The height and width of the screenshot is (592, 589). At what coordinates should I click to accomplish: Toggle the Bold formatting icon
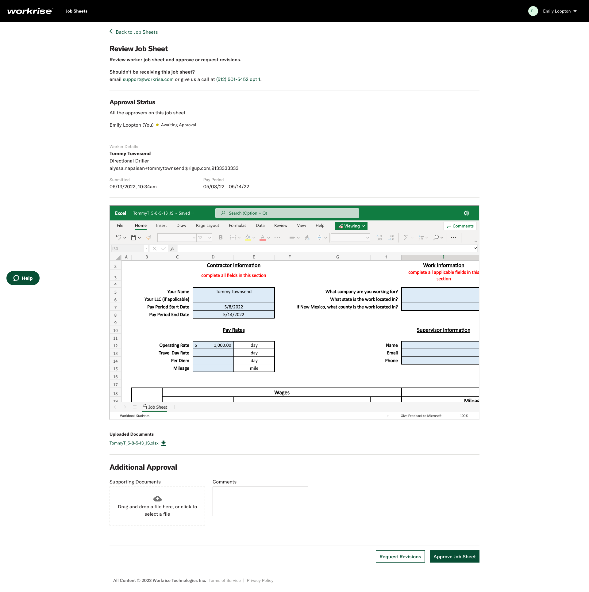[221, 238]
